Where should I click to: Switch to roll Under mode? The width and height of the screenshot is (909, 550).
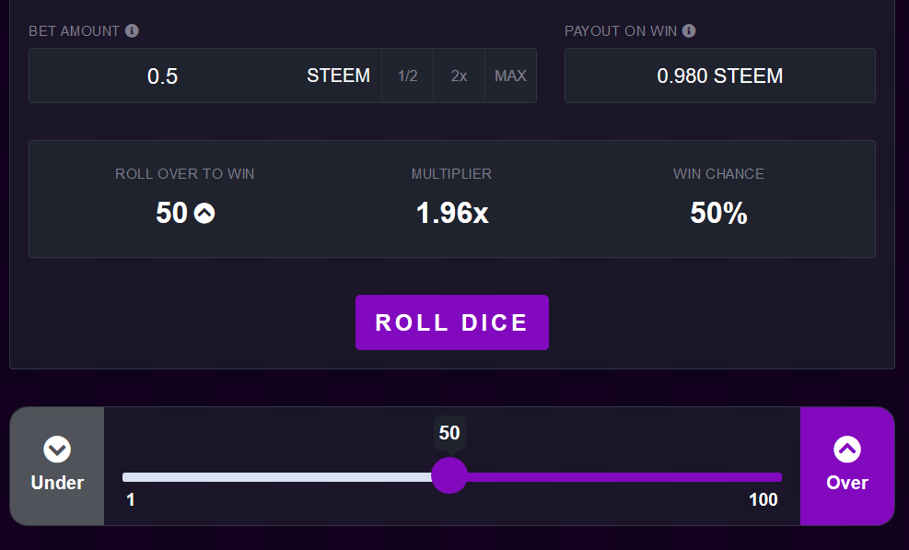pyautogui.click(x=57, y=466)
